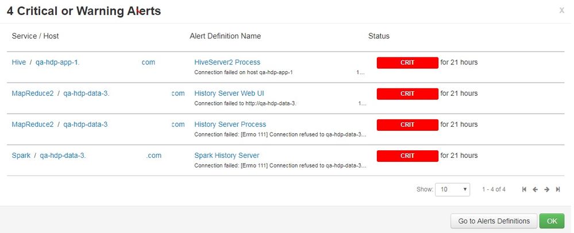Open HiveServer2 Process alert definition
The image size is (574, 233).
pos(227,62)
